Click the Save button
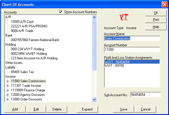The width and height of the screenshot is (169, 115). click(123, 109)
